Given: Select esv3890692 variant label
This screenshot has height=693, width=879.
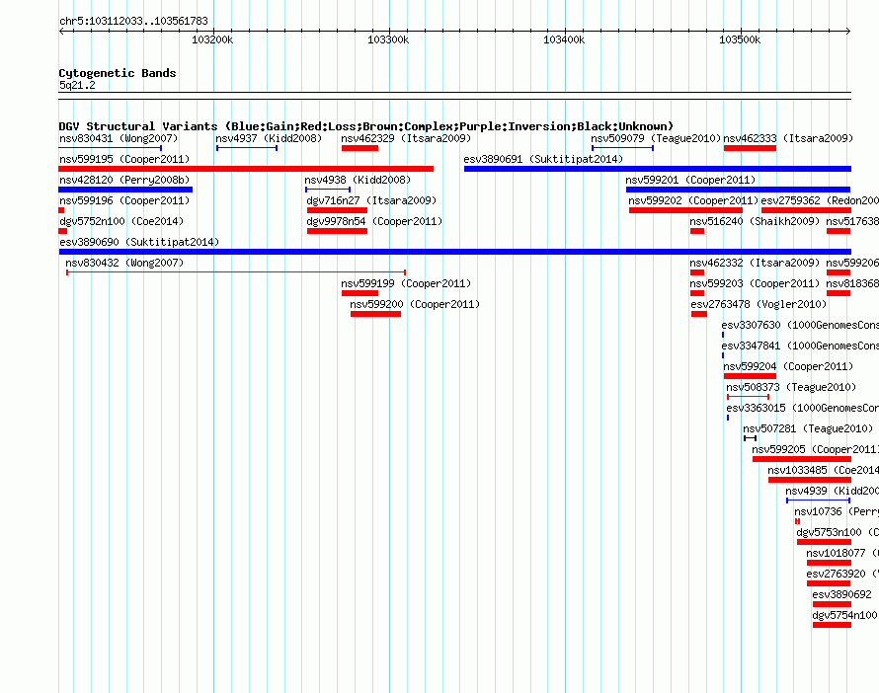Looking at the screenshot, I should coord(842,594).
